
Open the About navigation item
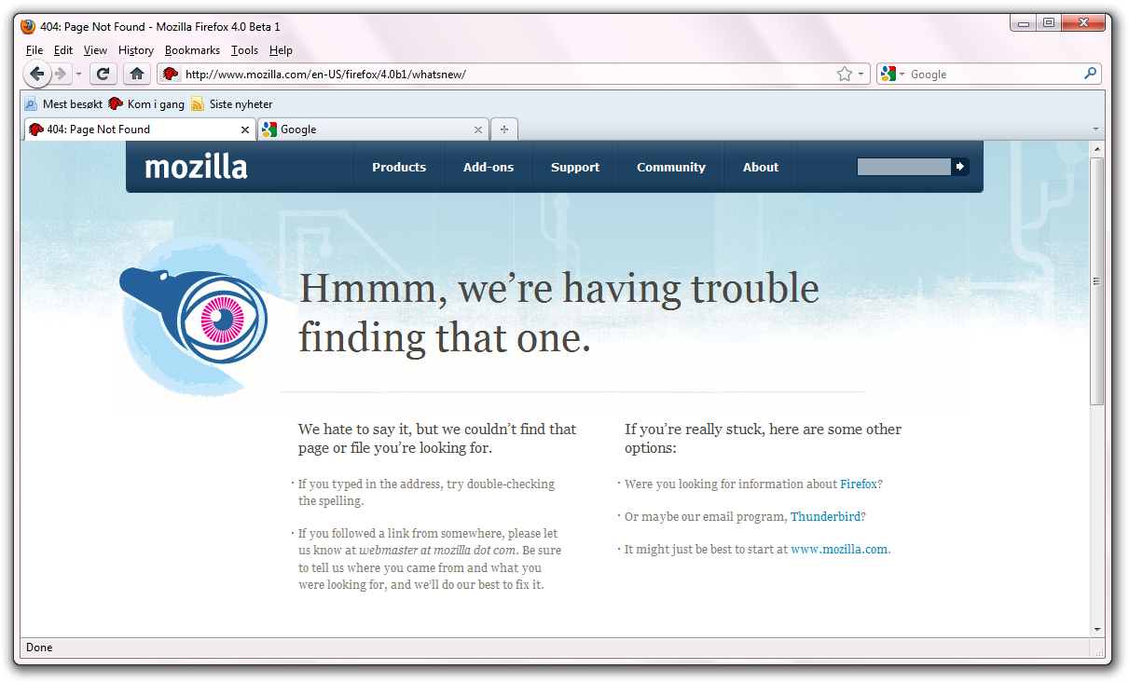pos(761,168)
